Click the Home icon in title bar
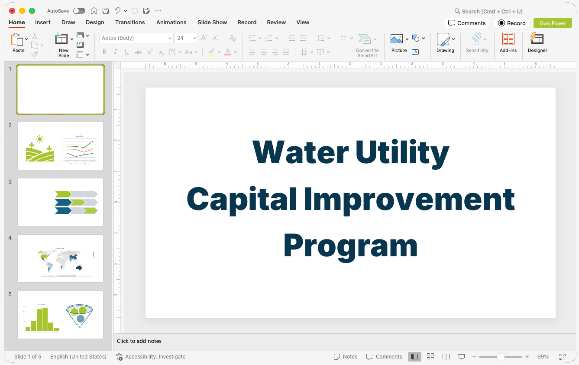Viewport: 579px width, 365px height. coord(94,11)
